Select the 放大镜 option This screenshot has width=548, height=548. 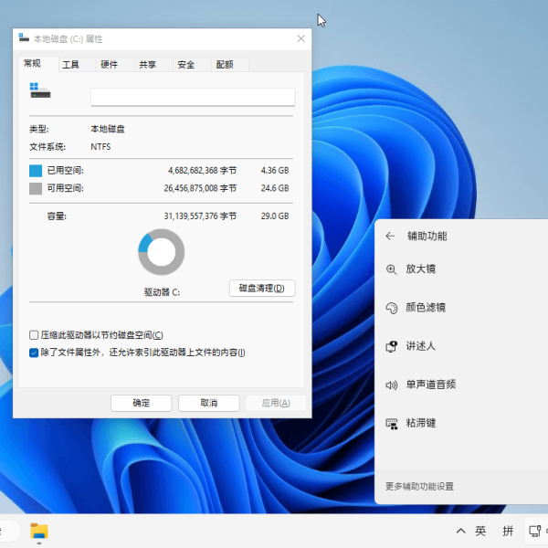coord(420,269)
